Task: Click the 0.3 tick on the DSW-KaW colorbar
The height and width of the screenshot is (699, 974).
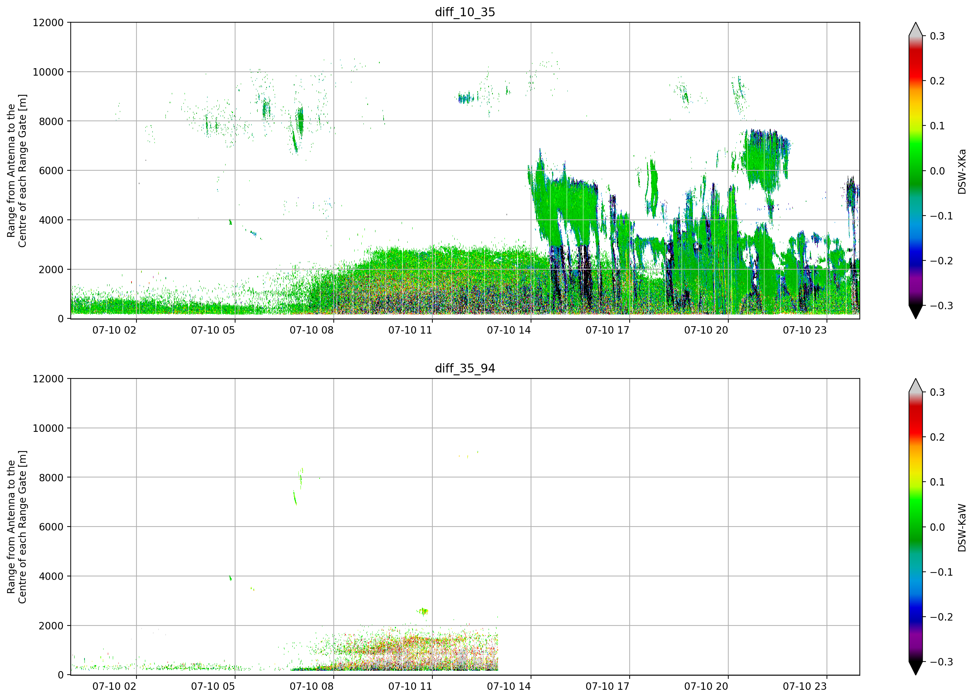Action: [x=938, y=392]
